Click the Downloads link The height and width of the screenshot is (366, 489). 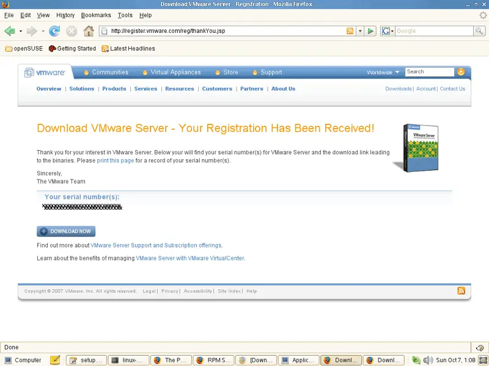click(x=399, y=88)
